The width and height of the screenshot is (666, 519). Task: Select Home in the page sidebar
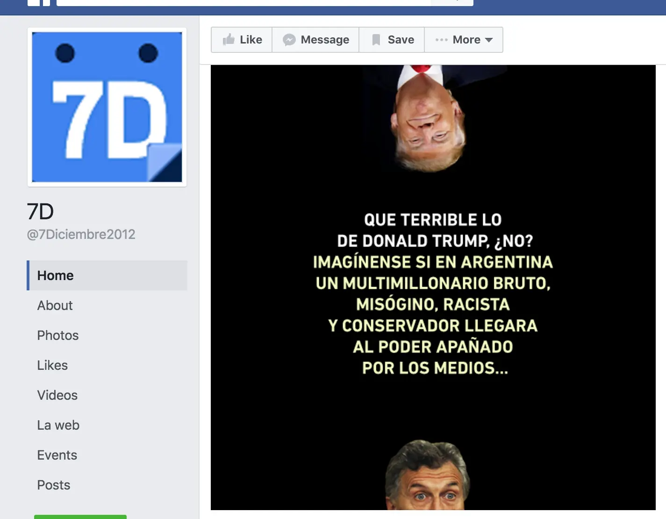tap(107, 275)
